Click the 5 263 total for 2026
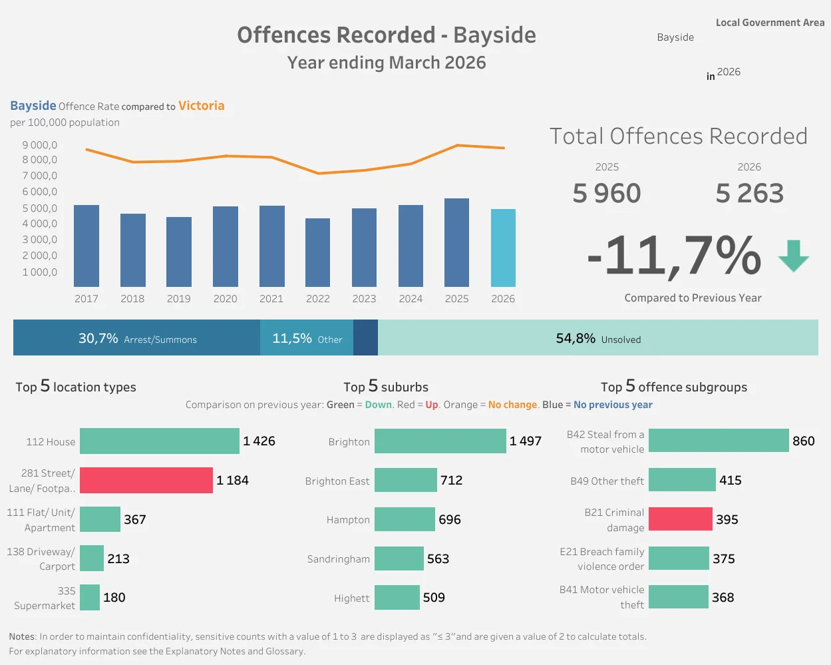831x665 pixels. 750,193
